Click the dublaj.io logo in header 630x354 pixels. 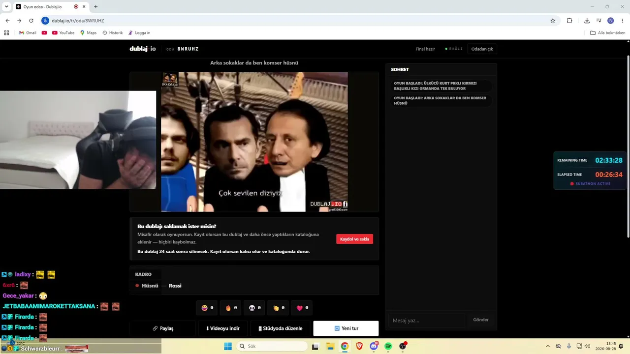(x=143, y=49)
